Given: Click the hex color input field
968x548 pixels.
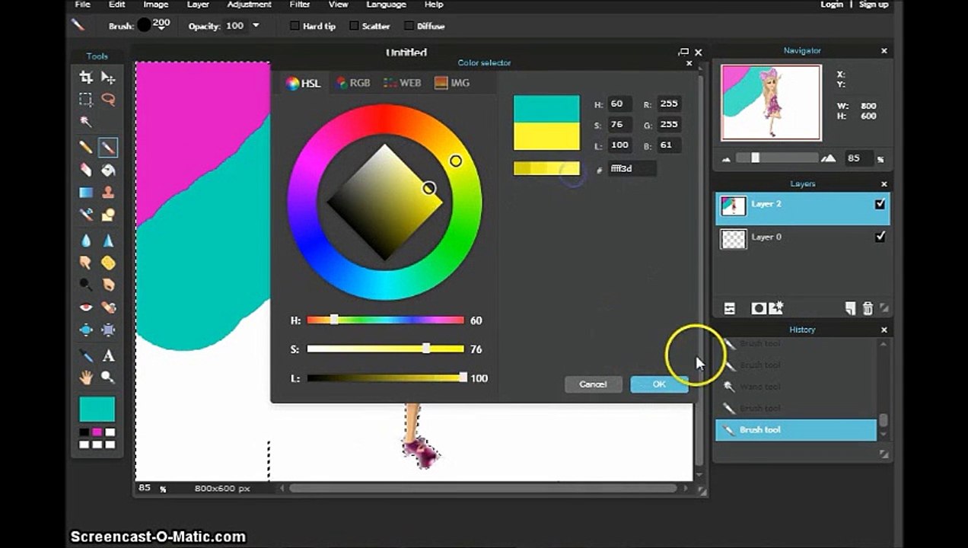Looking at the screenshot, I should [x=632, y=169].
